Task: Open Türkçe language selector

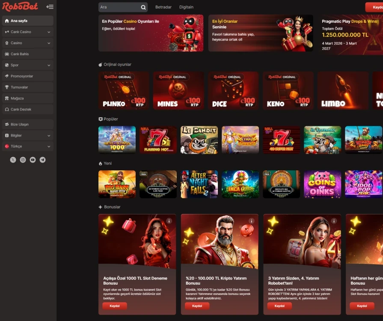Action: pyautogui.click(x=27, y=146)
